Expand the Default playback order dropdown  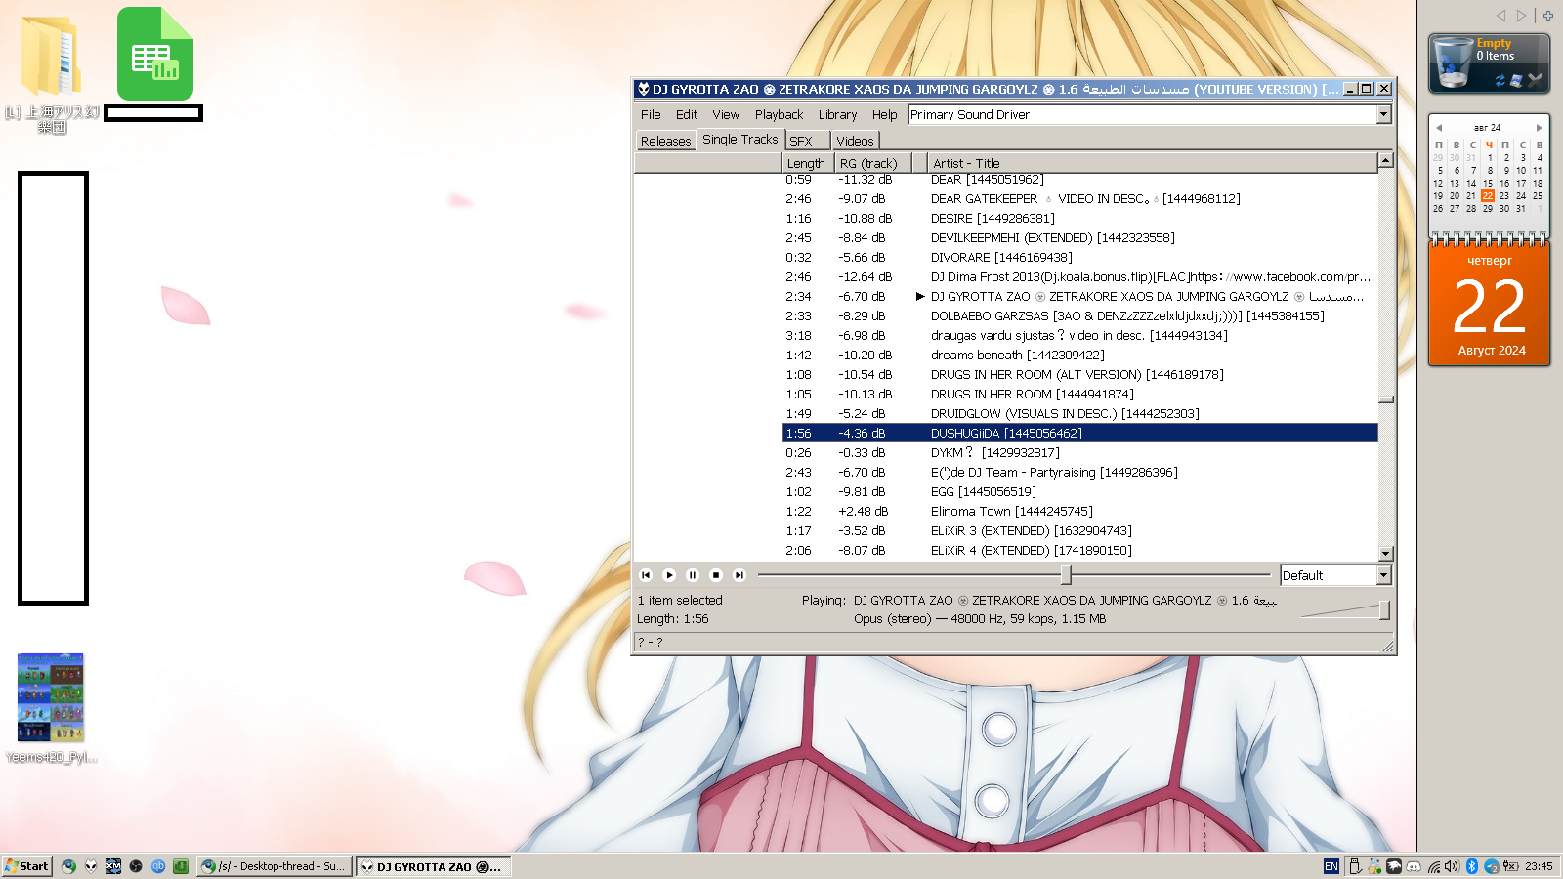coord(1383,575)
